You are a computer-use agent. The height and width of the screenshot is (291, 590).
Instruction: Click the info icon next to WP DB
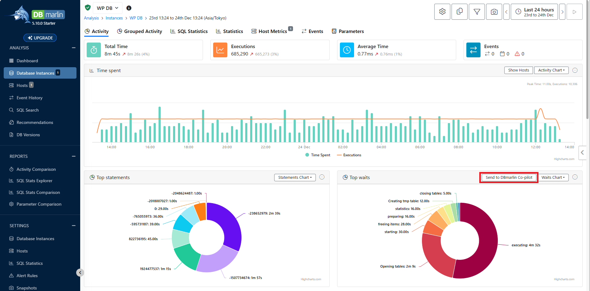(129, 8)
